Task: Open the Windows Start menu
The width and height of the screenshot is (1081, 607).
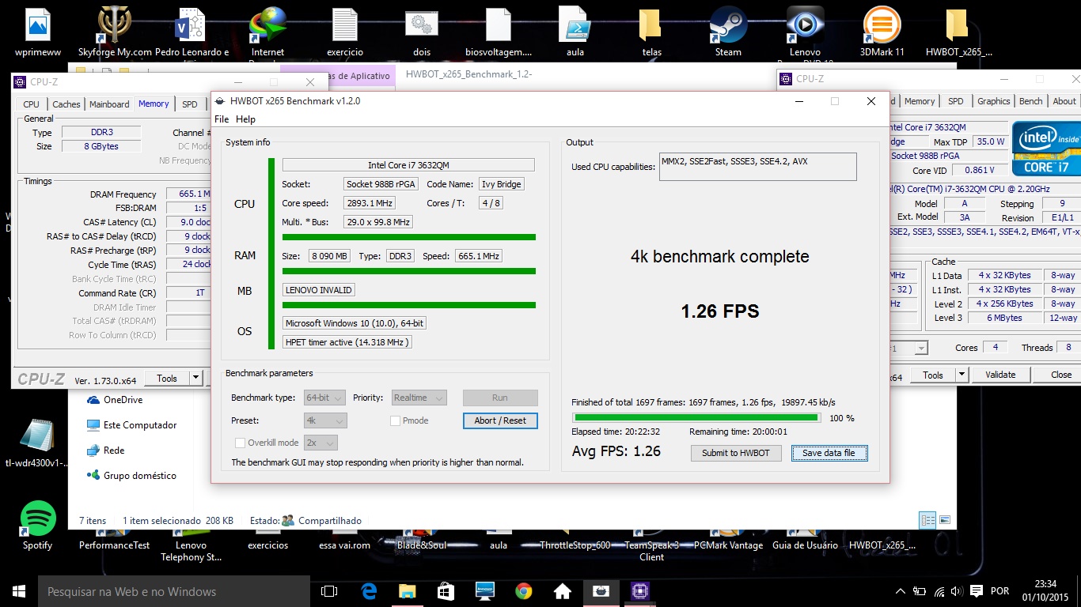Action: [x=18, y=591]
